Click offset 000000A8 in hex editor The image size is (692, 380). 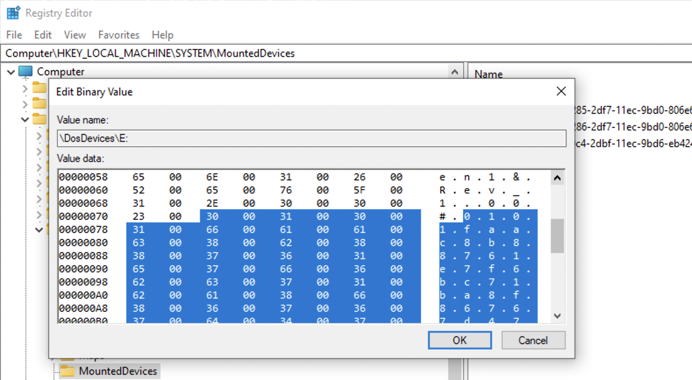[x=83, y=308]
